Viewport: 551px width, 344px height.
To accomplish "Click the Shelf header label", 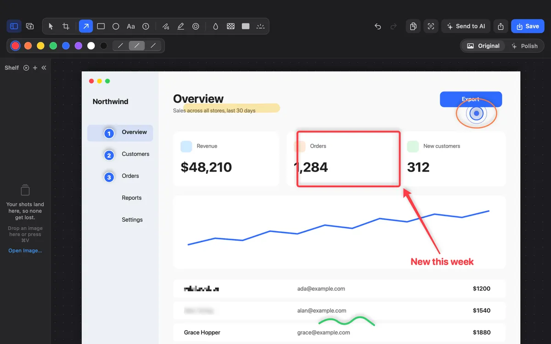I will pyautogui.click(x=11, y=68).
